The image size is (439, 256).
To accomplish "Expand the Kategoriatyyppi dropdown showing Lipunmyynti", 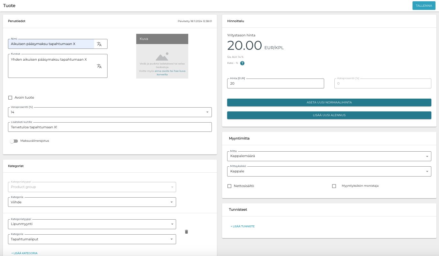I will (x=92, y=224).
